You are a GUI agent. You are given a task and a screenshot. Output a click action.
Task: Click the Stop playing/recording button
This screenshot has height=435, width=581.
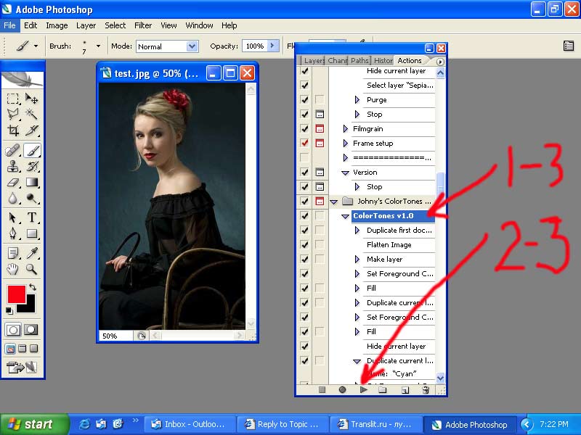point(322,389)
